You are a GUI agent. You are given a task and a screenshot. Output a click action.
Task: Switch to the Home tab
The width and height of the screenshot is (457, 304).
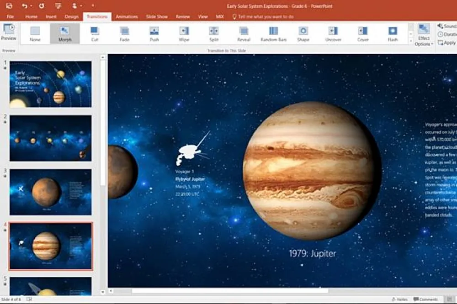coord(31,16)
